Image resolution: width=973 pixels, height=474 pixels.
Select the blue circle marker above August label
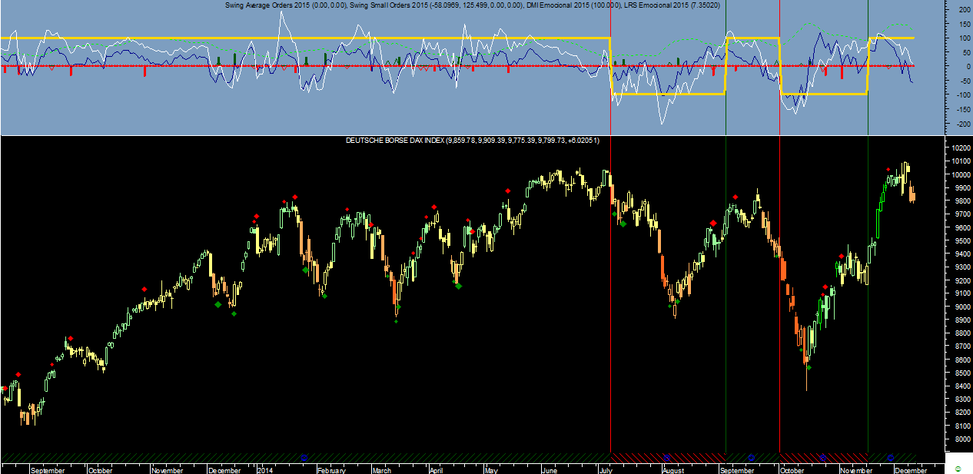click(x=666, y=457)
